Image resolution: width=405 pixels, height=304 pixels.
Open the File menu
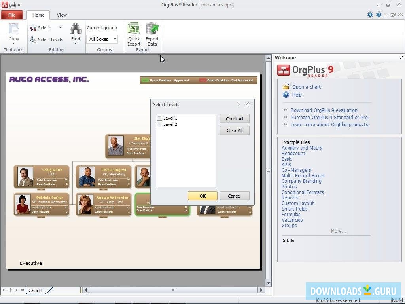pos(12,15)
